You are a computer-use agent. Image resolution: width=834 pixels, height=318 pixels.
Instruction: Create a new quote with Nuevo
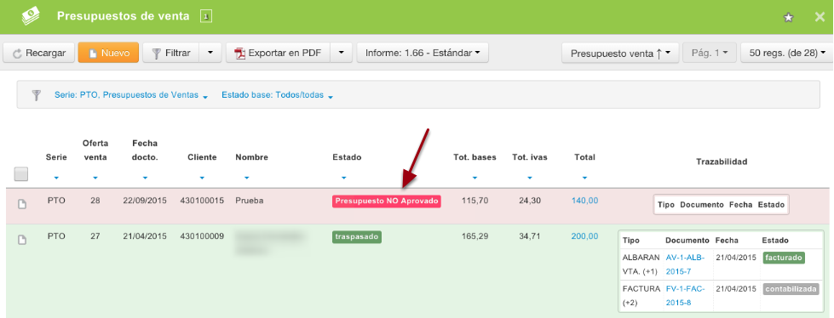coord(108,53)
